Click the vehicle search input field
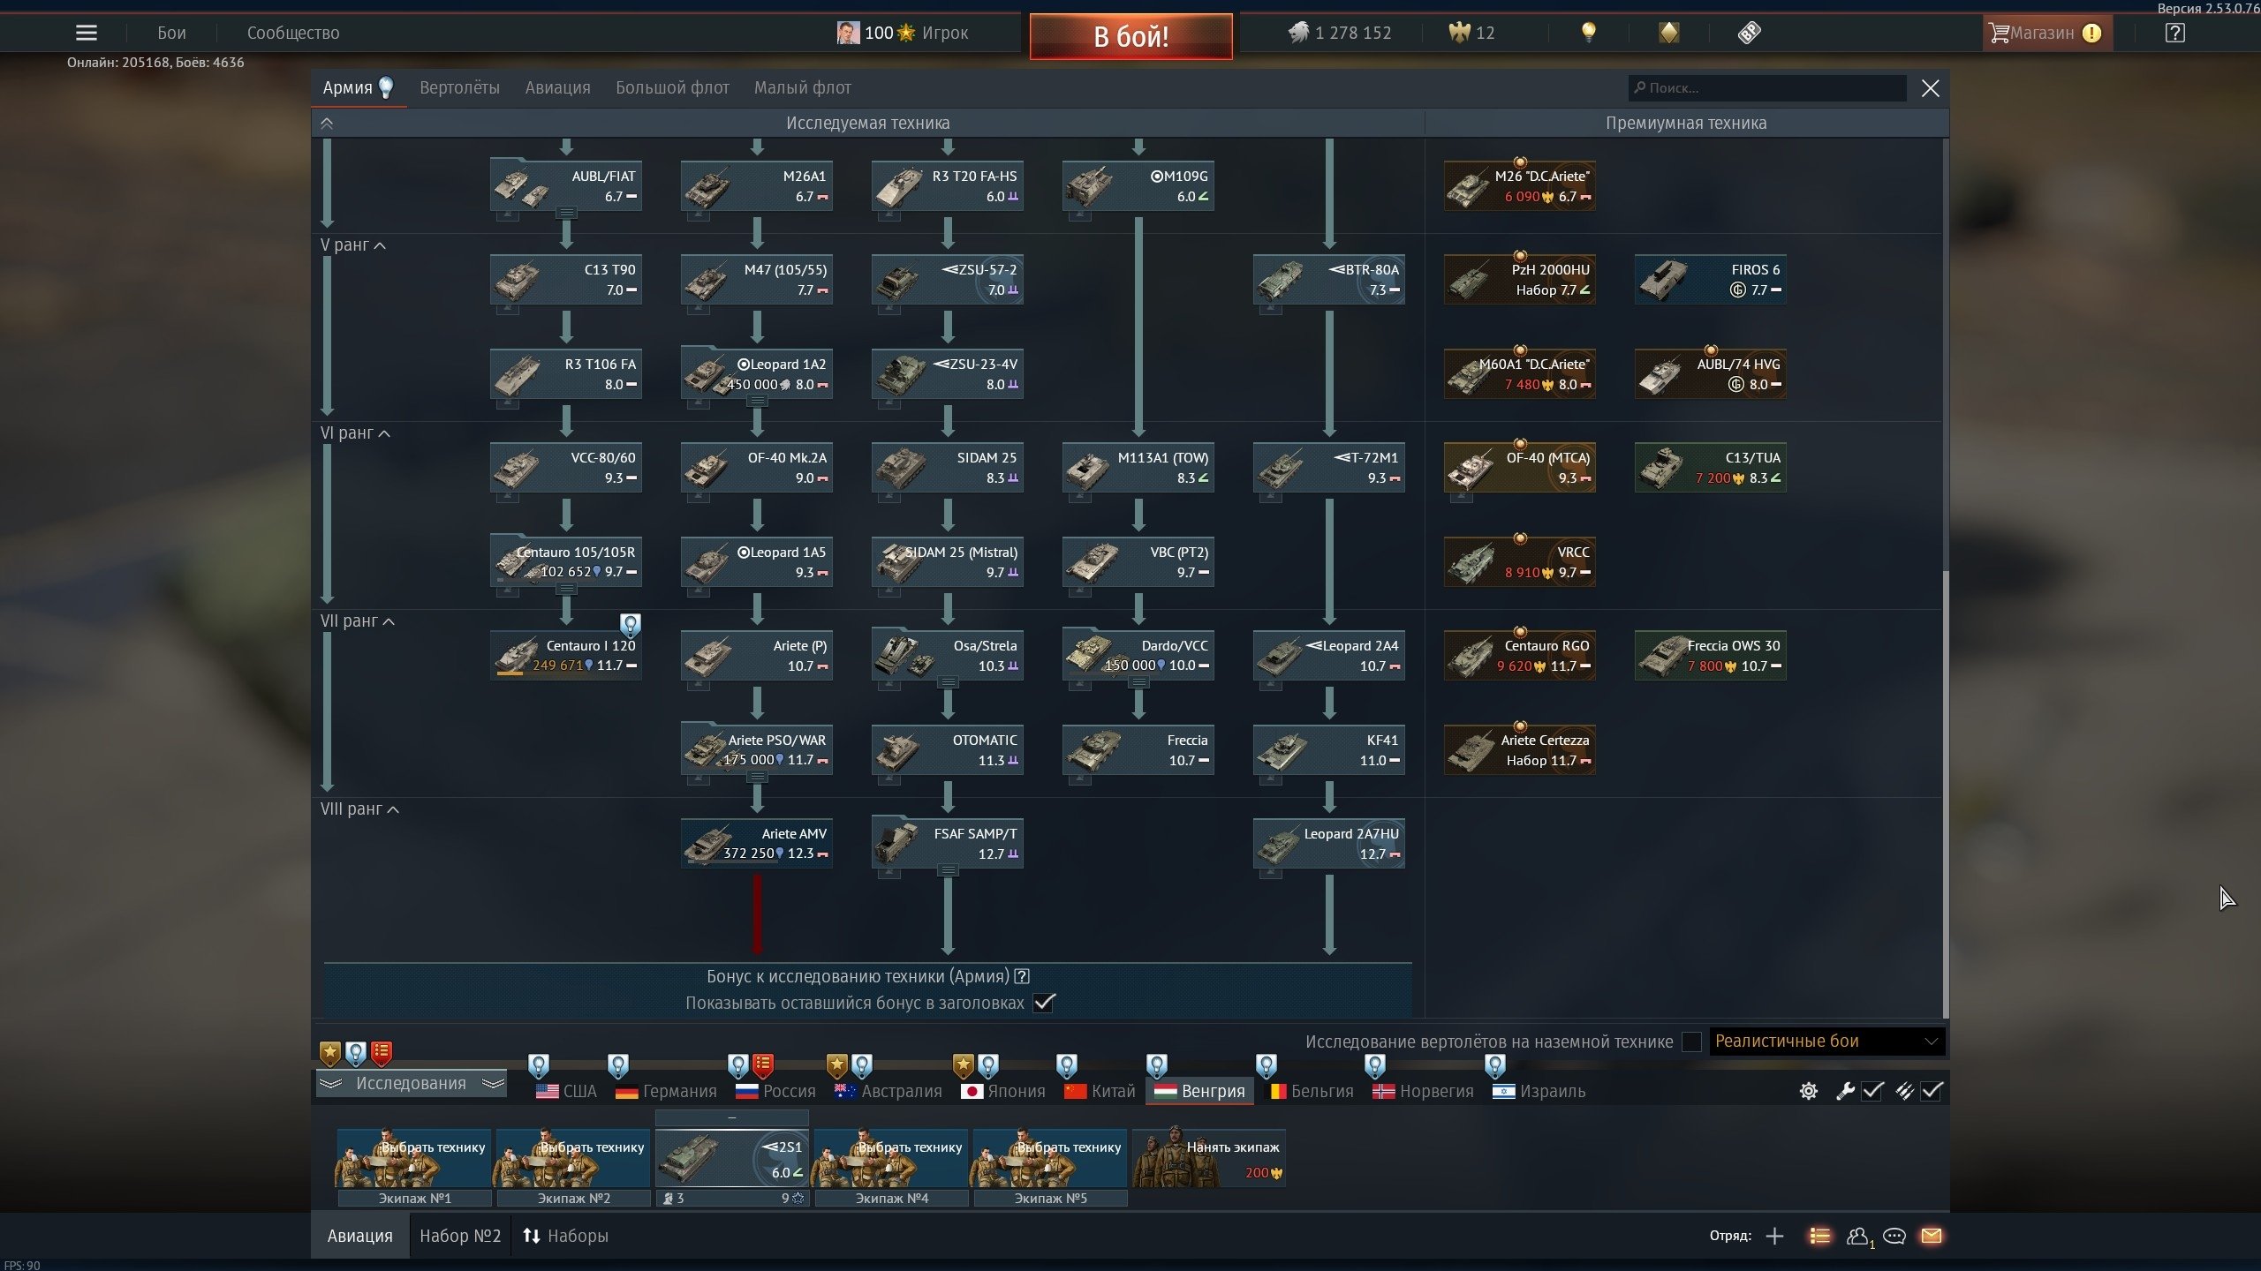This screenshot has width=2261, height=1271. click(x=1766, y=87)
